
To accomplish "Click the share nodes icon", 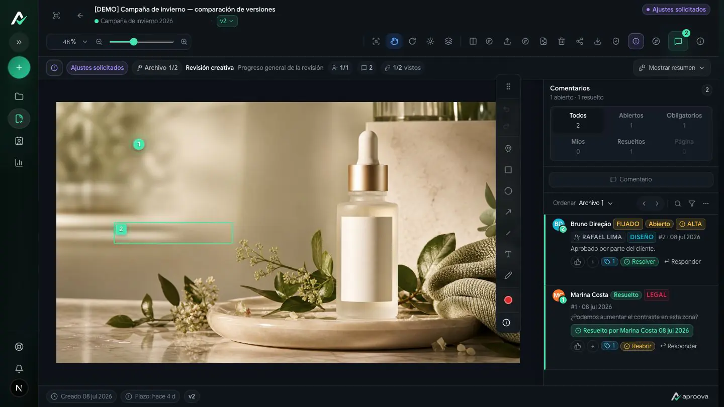I will [580, 41].
